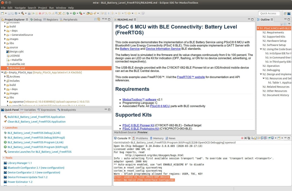292x191 pixels.
Task: Collapse the libs folder under Empty_PSoC6_App
Action: point(5,97)
